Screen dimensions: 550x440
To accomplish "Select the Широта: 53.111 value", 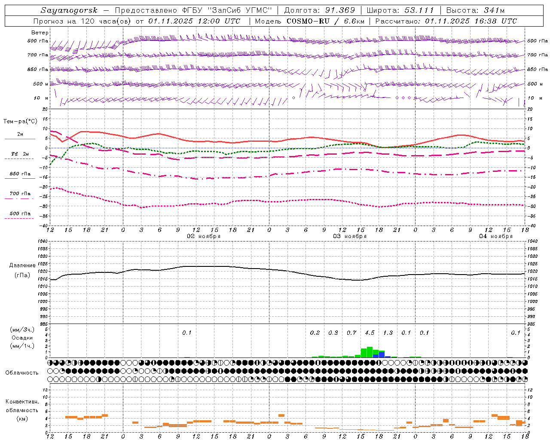I will pyautogui.click(x=400, y=10).
